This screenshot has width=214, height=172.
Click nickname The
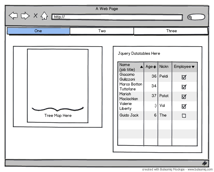click(163, 115)
